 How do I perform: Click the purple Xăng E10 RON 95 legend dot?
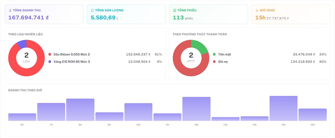[50, 62]
